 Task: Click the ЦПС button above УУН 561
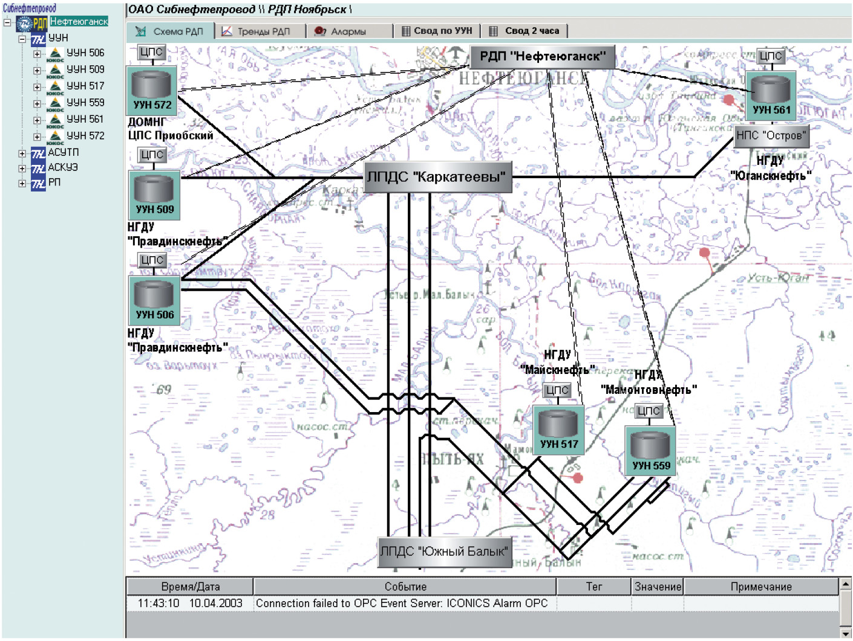pos(771,56)
